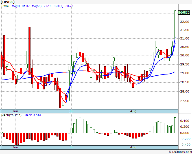This screenshot has width=192, height=154.
Task: Click the 29.50 price axis label
Action: (x=185, y=65)
